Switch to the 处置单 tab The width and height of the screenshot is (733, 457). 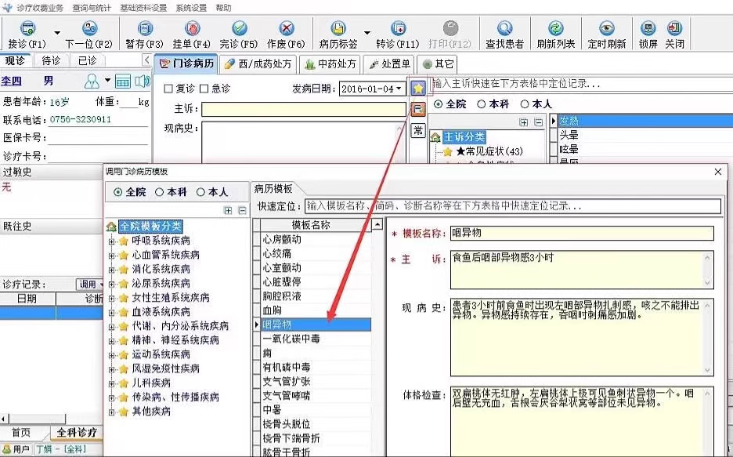389,64
